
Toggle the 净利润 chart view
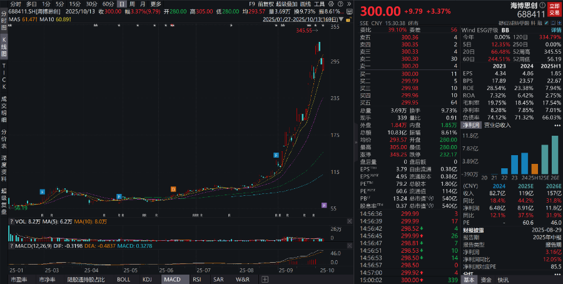[x=472, y=125]
